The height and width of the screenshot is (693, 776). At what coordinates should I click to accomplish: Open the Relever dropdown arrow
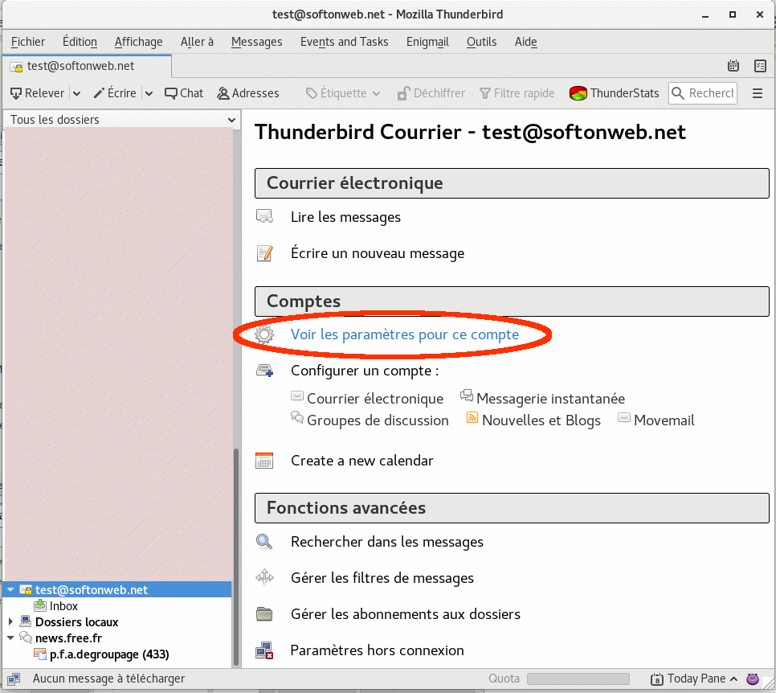(77, 93)
